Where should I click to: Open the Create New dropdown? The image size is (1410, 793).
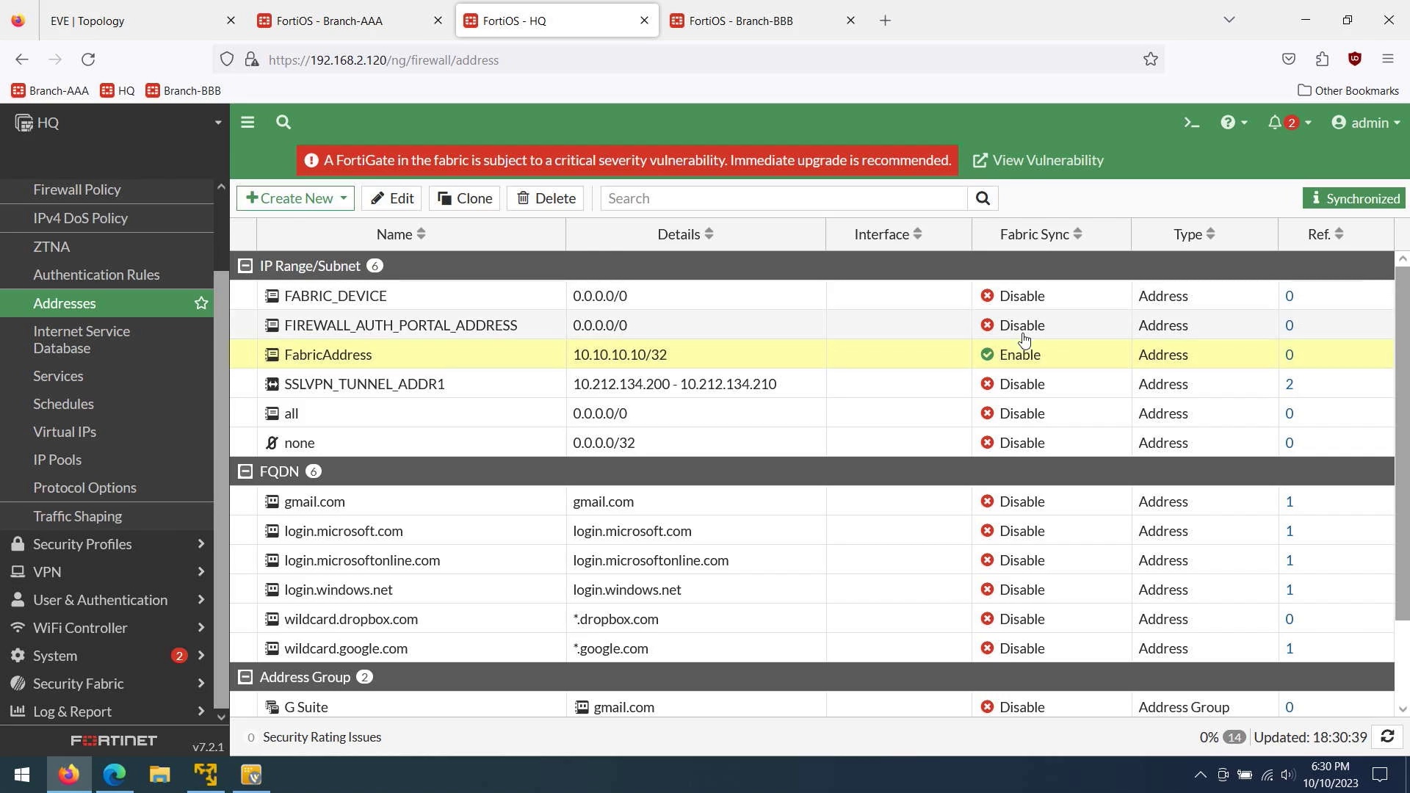coord(296,198)
